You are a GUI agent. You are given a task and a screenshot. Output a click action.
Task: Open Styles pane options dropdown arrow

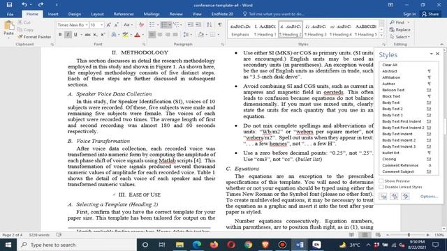[432, 54]
